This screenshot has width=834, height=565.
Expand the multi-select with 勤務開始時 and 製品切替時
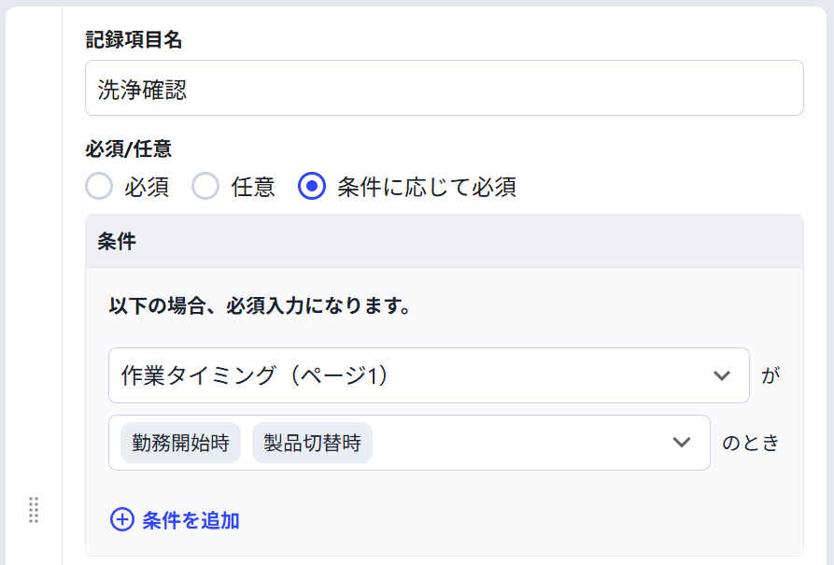click(x=409, y=443)
